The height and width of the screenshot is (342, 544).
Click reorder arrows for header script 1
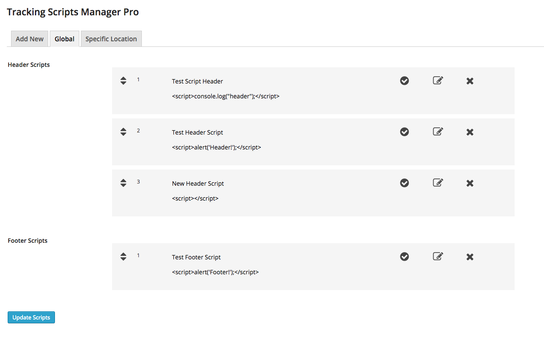[x=123, y=80]
